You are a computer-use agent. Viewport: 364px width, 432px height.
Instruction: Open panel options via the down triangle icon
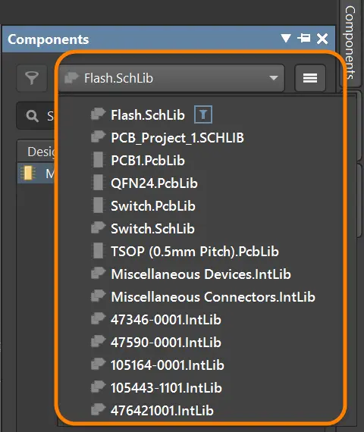tap(286, 39)
